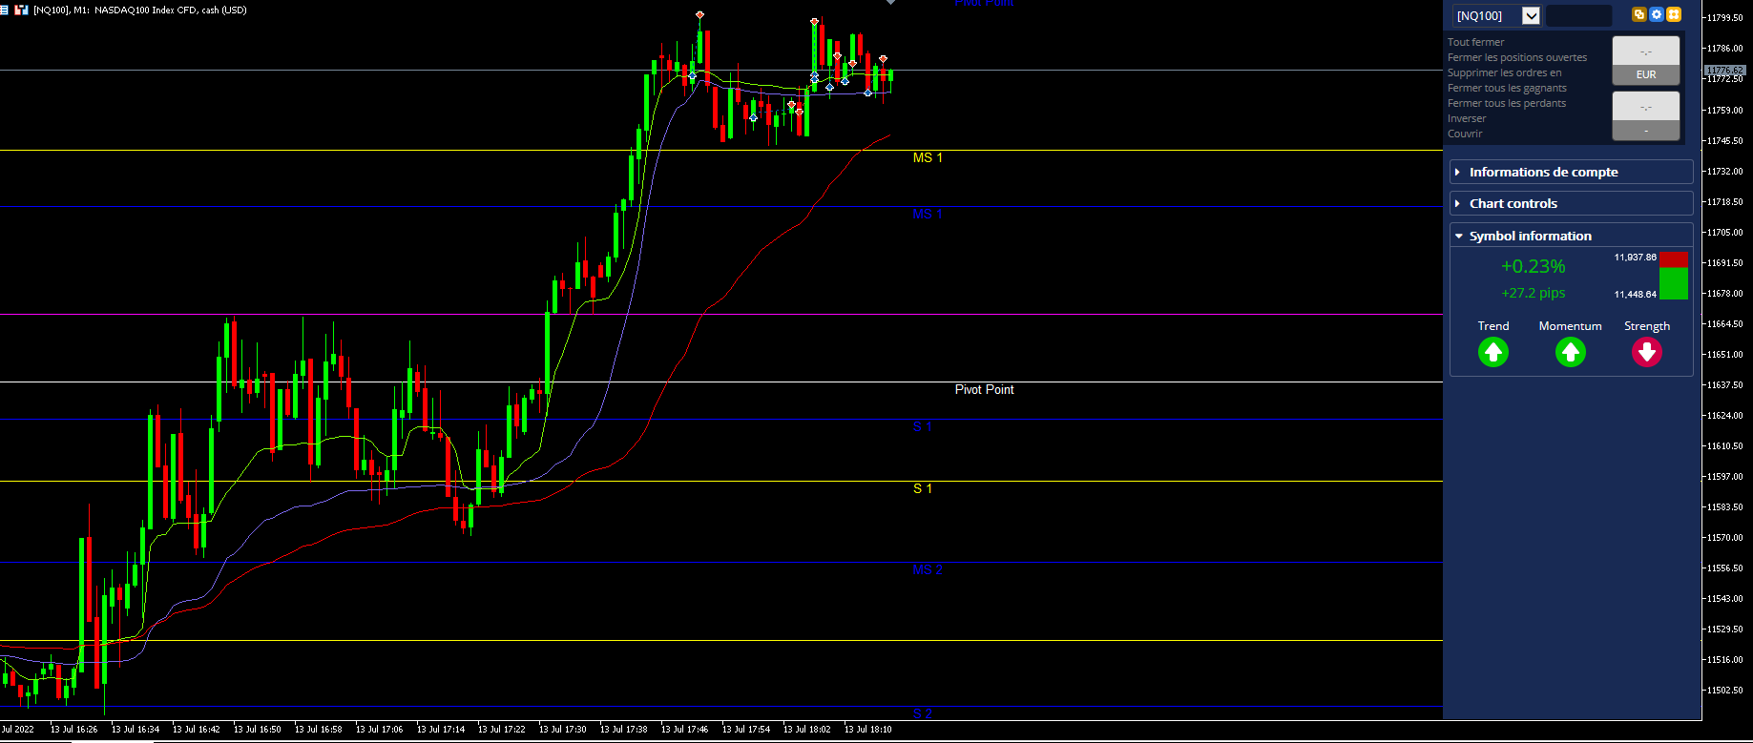Click the depth of market list icon
1753x743 pixels.
(5, 10)
